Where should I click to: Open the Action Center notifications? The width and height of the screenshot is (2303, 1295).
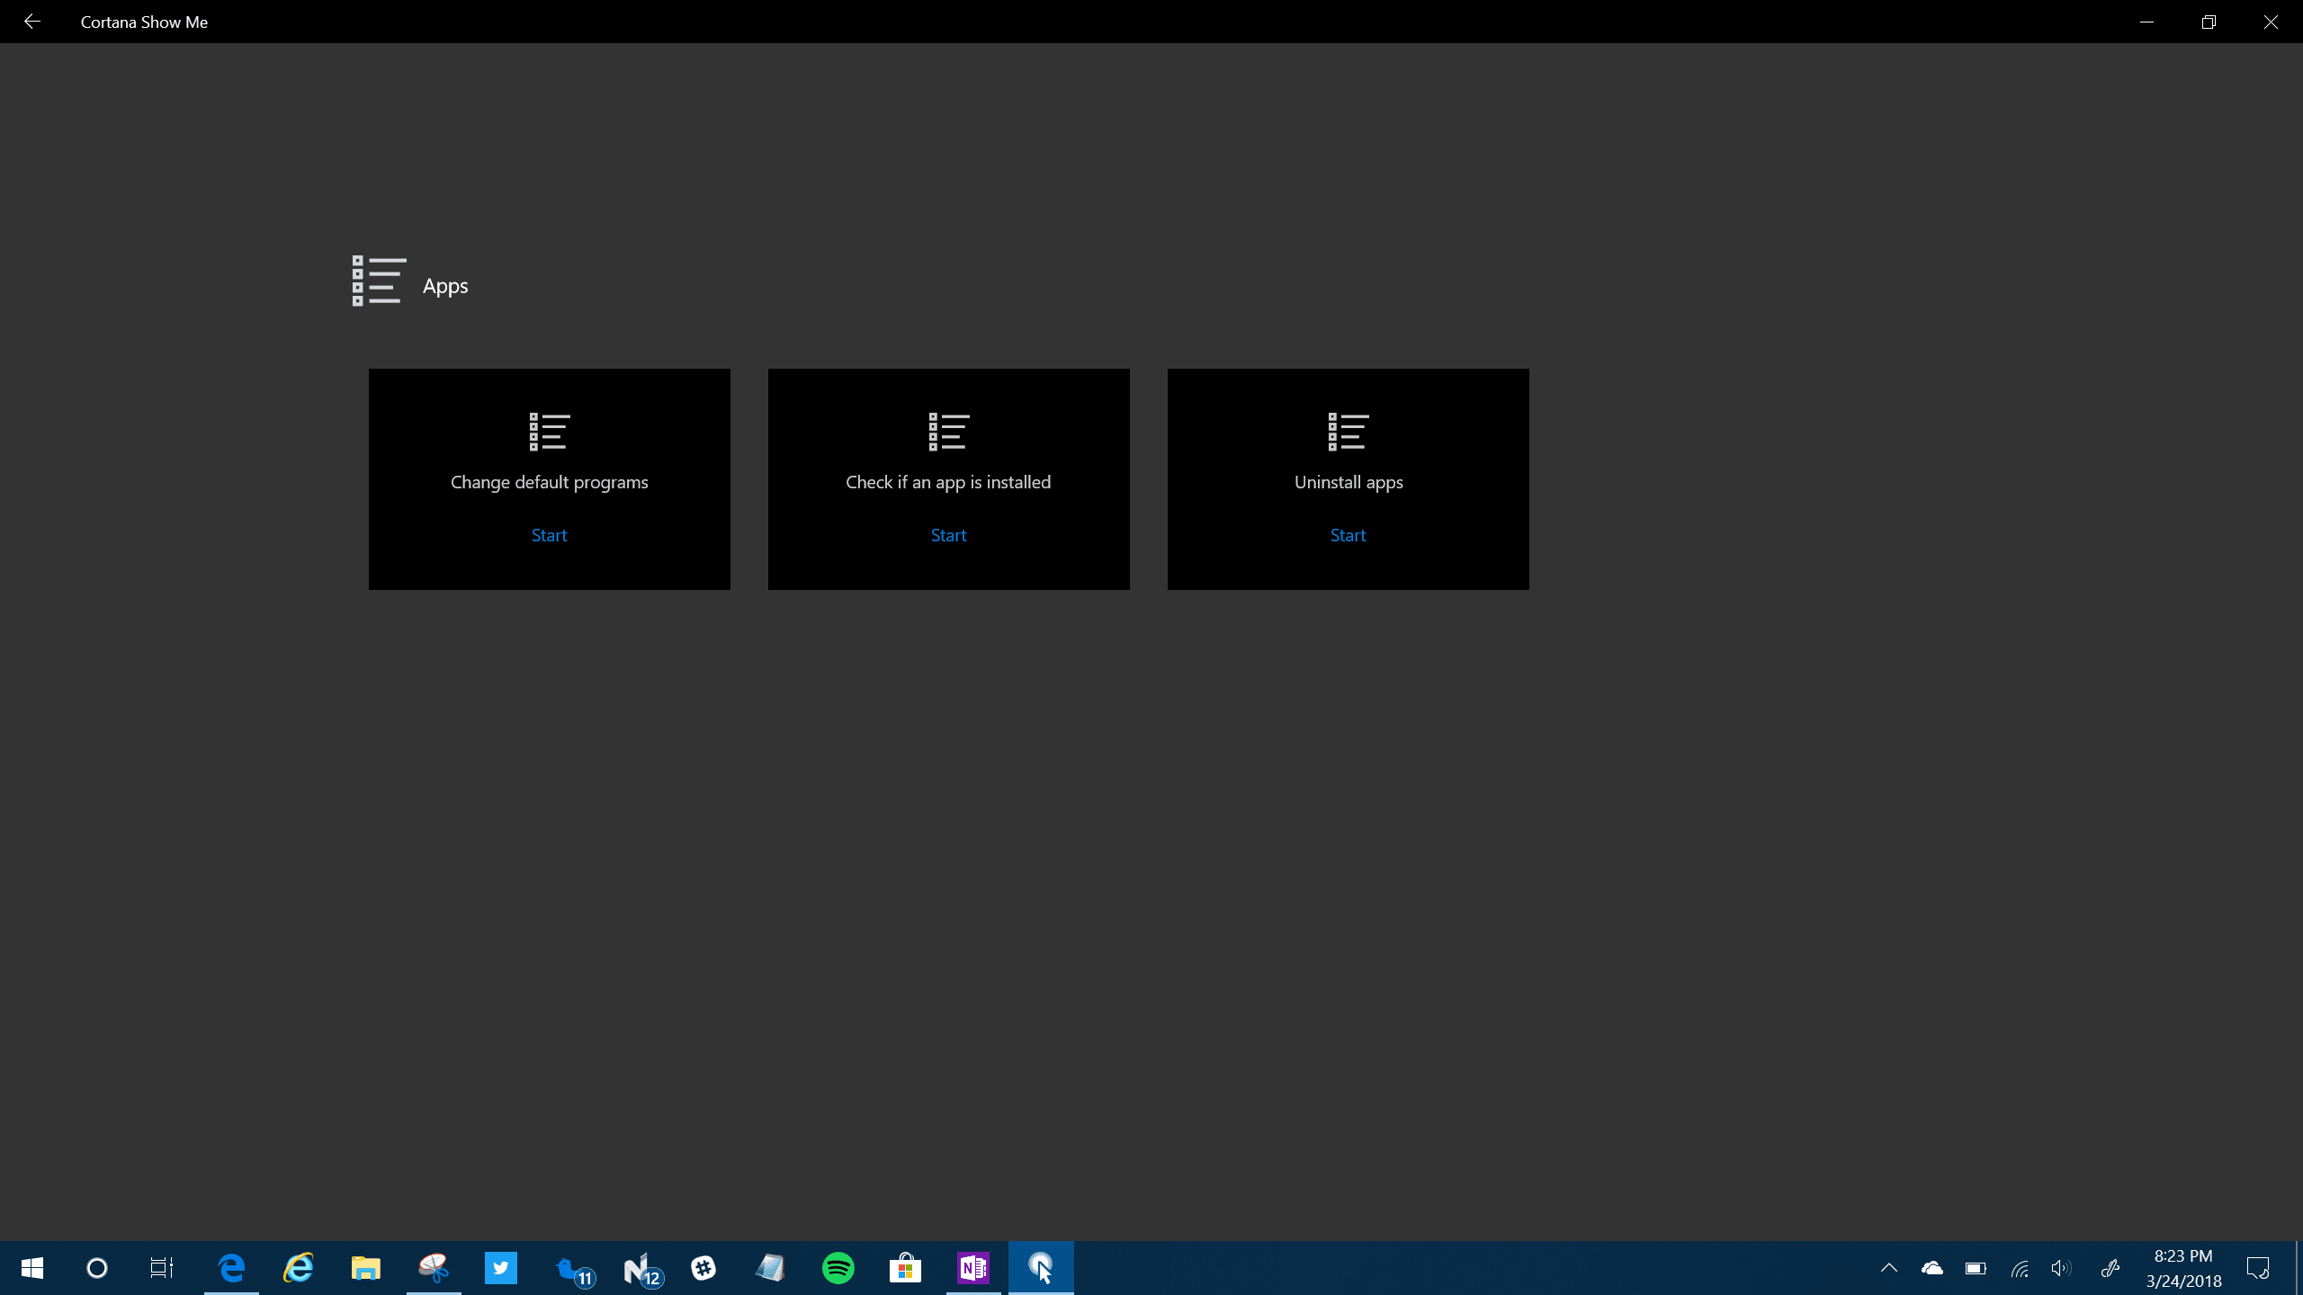(2258, 1268)
